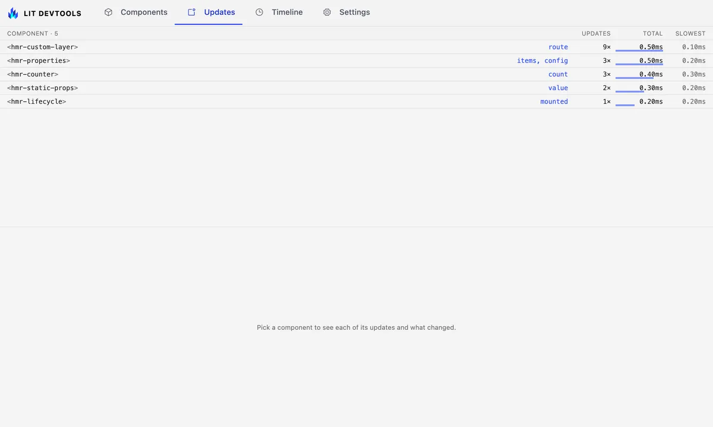Click the 0.20ms slowest for hmr-properties
This screenshot has width=713, height=427.
694,60
